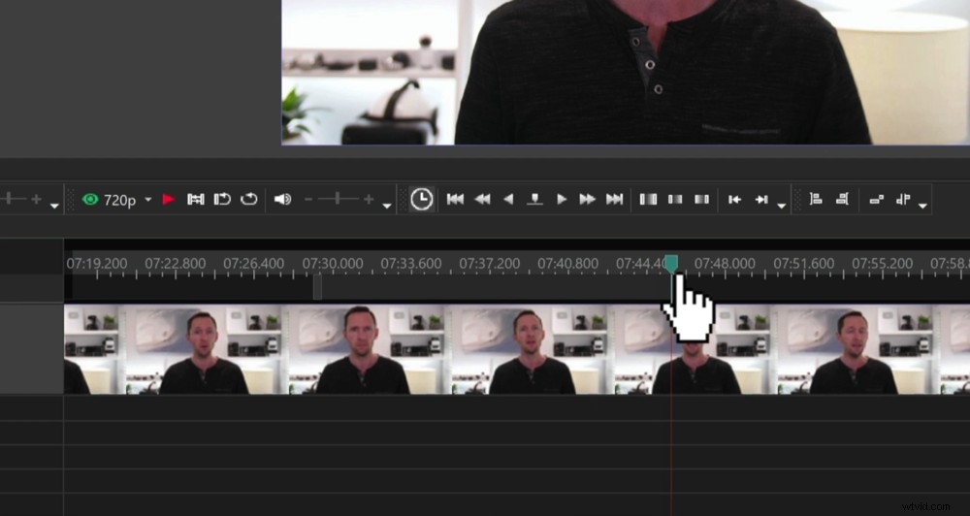Jump to timeline start with skip-back icon
Image resolution: width=970 pixels, height=516 pixels.
pos(455,199)
